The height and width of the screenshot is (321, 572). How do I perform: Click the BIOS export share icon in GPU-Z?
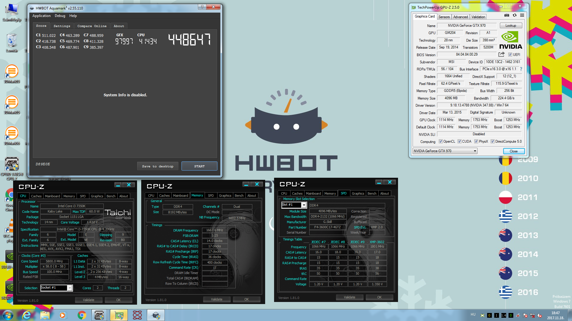pos(502,54)
